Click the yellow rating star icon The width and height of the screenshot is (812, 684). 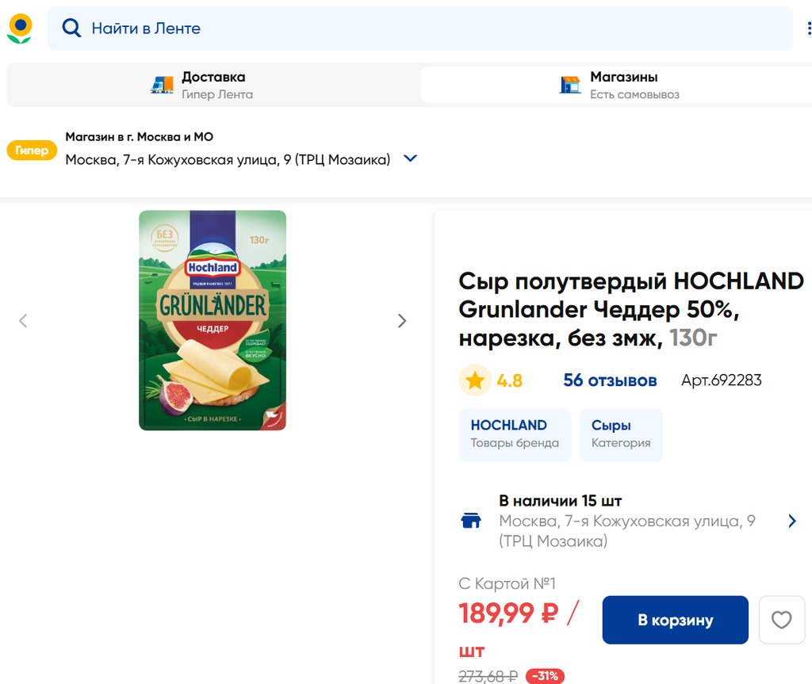(x=475, y=380)
